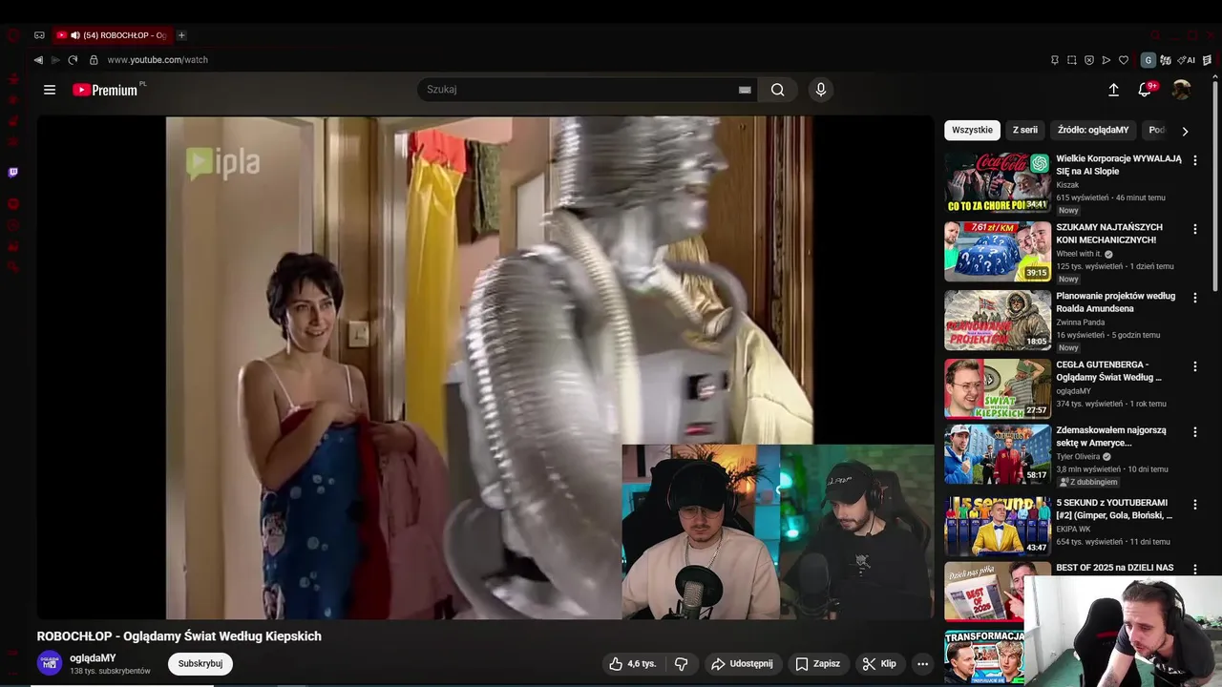Open the G extension icon in the toolbar

coord(1148,60)
